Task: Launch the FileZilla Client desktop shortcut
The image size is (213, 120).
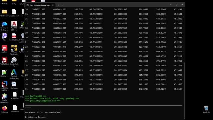Action: [x=4, y=61]
